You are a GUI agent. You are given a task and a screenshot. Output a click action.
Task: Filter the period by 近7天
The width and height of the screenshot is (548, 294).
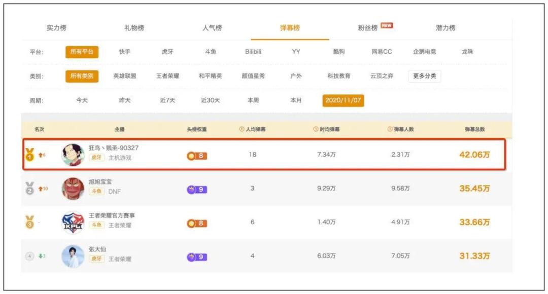click(x=167, y=100)
